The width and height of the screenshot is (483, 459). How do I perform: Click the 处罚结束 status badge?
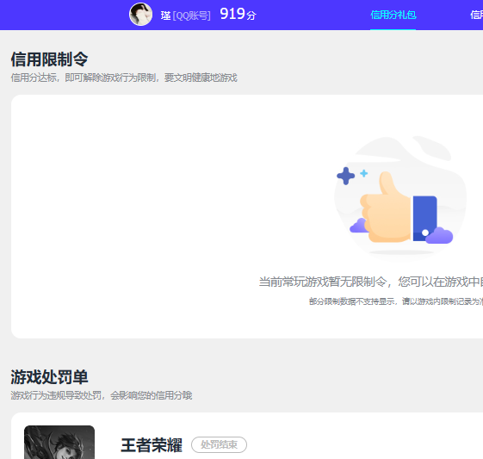(219, 444)
